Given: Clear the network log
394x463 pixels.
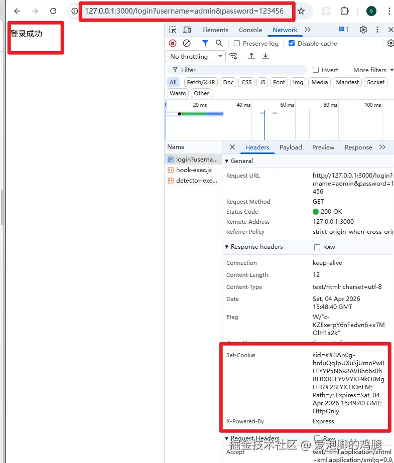Looking at the screenshot, I should pos(187,44).
